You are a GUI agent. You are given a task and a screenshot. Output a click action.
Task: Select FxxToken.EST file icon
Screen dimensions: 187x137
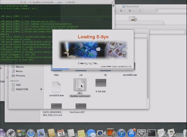[x=81, y=106]
